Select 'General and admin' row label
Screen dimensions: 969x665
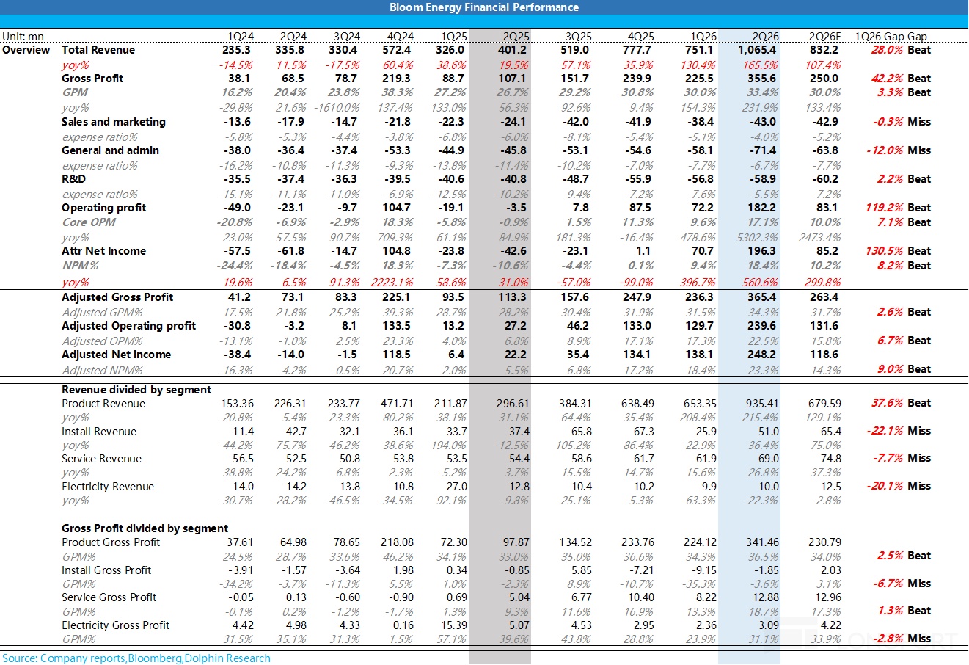110,150
